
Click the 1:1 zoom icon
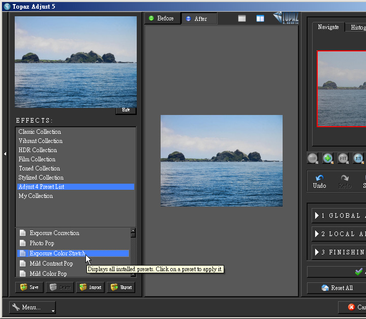click(358, 158)
